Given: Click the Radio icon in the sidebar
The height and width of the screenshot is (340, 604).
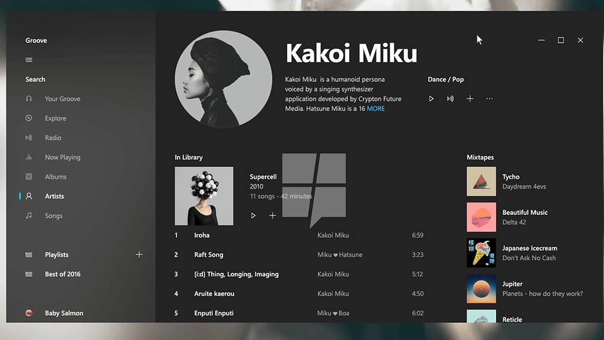Looking at the screenshot, I should click(29, 138).
